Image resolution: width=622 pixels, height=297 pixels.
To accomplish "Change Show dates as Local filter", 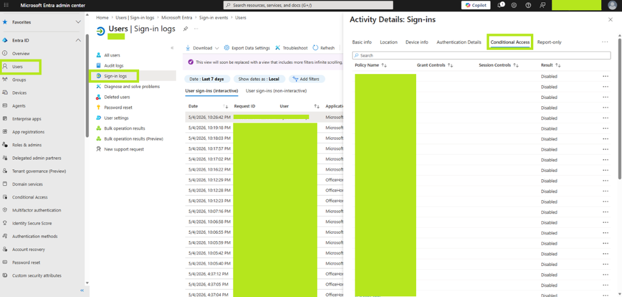I will coord(259,79).
